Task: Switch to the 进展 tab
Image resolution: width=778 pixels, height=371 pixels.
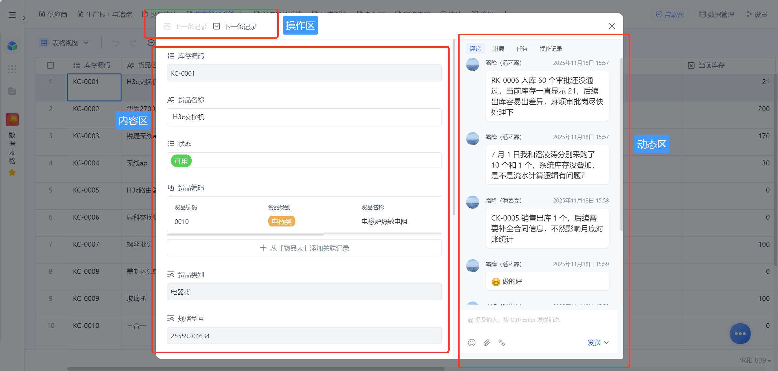Action: [x=498, y=49]
